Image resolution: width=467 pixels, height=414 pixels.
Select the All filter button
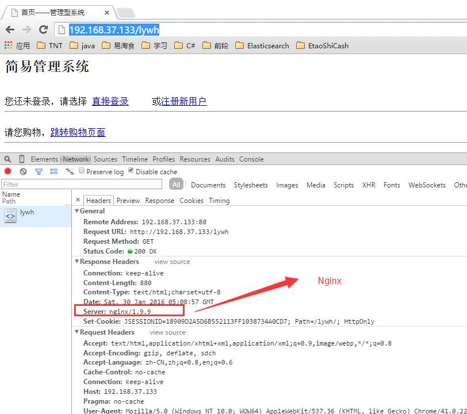[176, 185]
